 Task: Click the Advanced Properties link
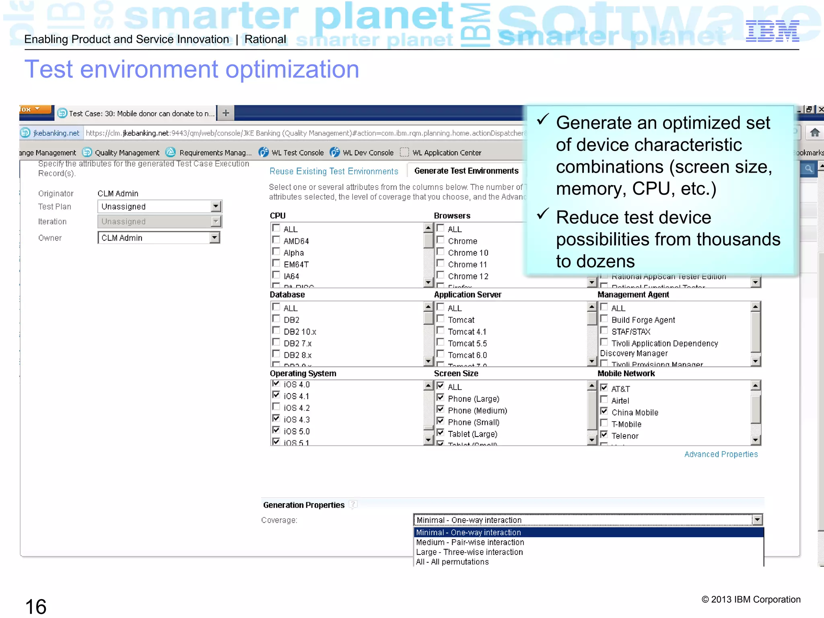tap(721, 454)
